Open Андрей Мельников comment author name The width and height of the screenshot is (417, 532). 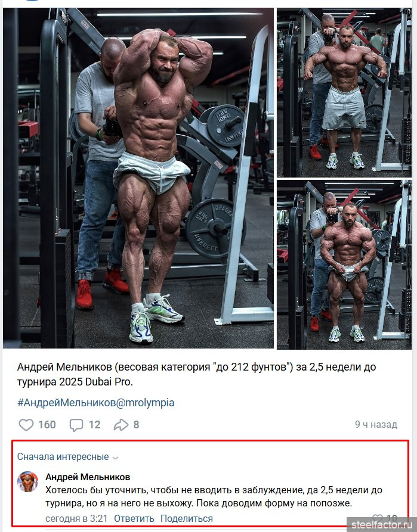click(x=88, y=477)
